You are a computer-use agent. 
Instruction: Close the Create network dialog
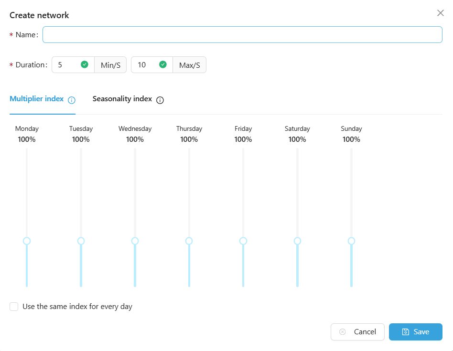[x=440, y=13]
